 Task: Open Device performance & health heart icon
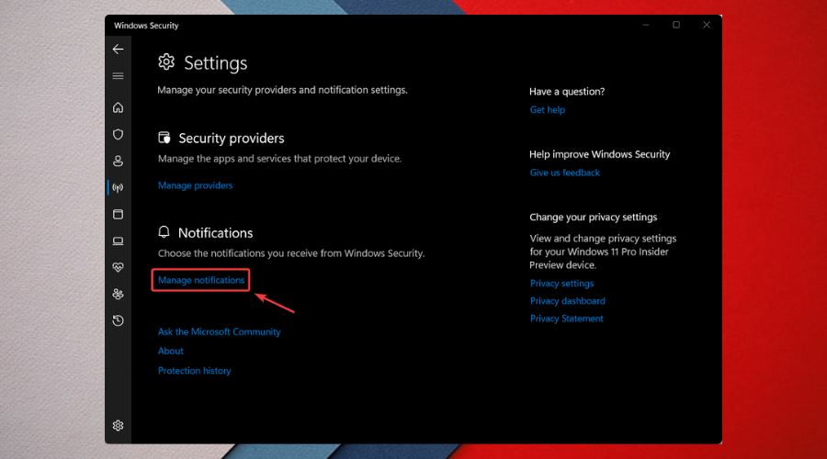click(x=118, y=268)
